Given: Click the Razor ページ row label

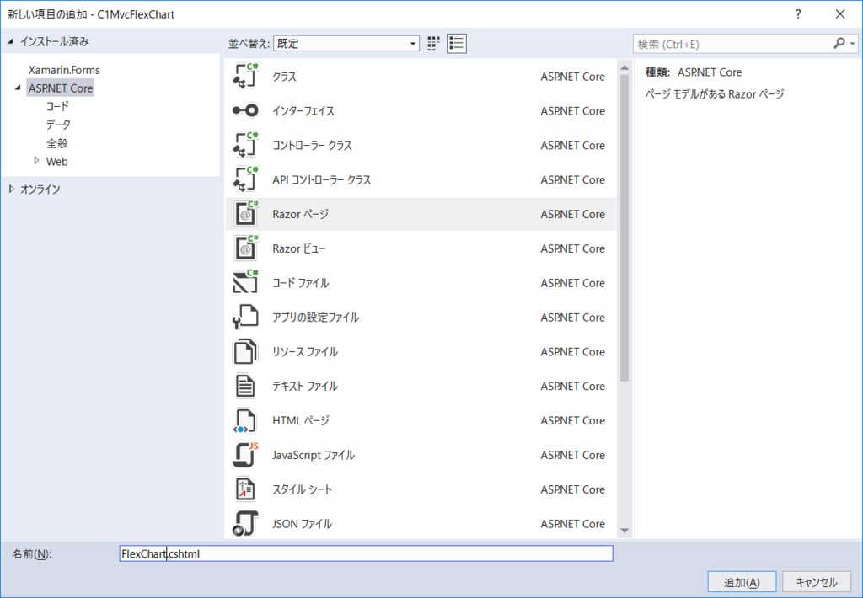Looking at the screenshot, I should point(301,214).
